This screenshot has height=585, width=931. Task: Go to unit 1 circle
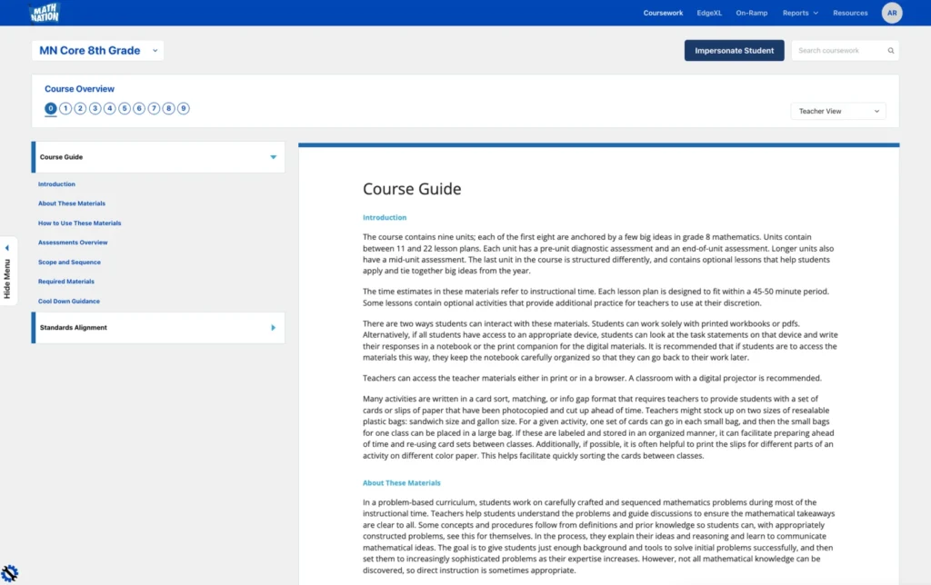pos(65,108)
